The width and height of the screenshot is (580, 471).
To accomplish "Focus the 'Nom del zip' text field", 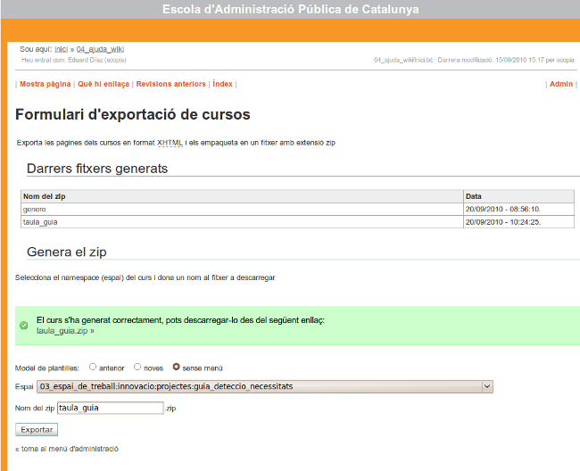I will point(116,408).
